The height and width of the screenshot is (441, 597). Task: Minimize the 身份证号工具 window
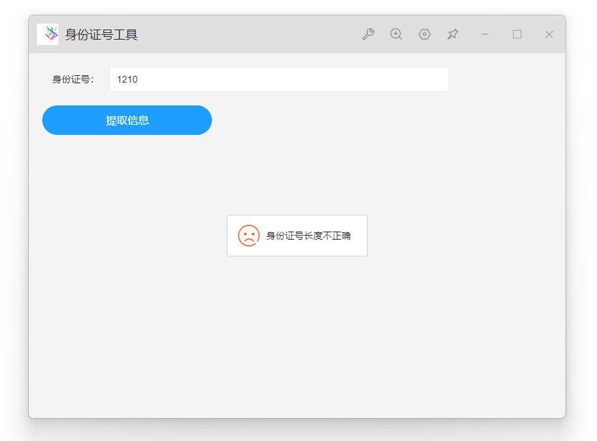485,34
